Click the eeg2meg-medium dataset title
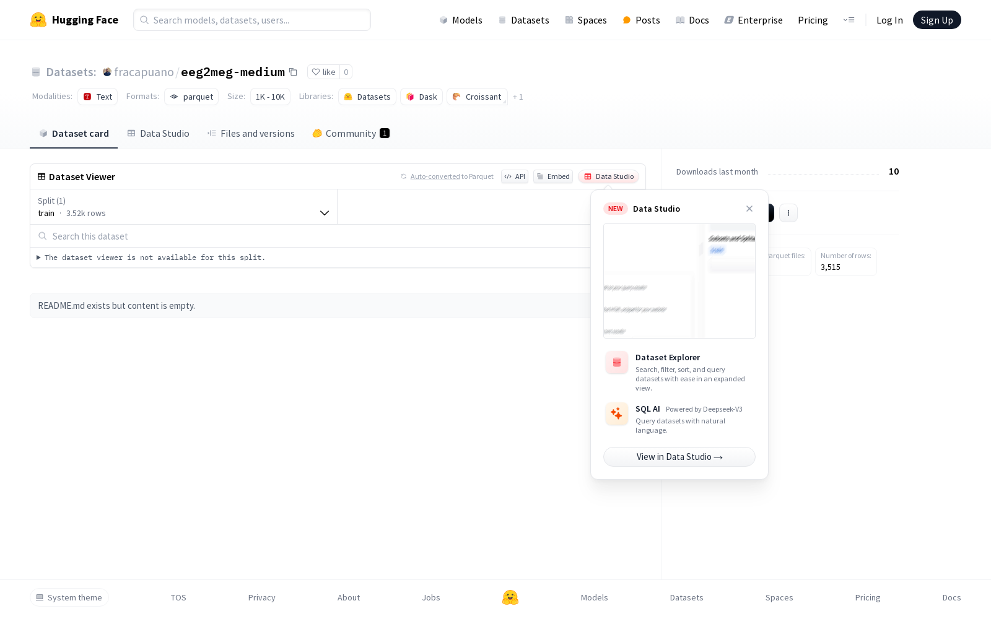991x619 pixels. 233,72
